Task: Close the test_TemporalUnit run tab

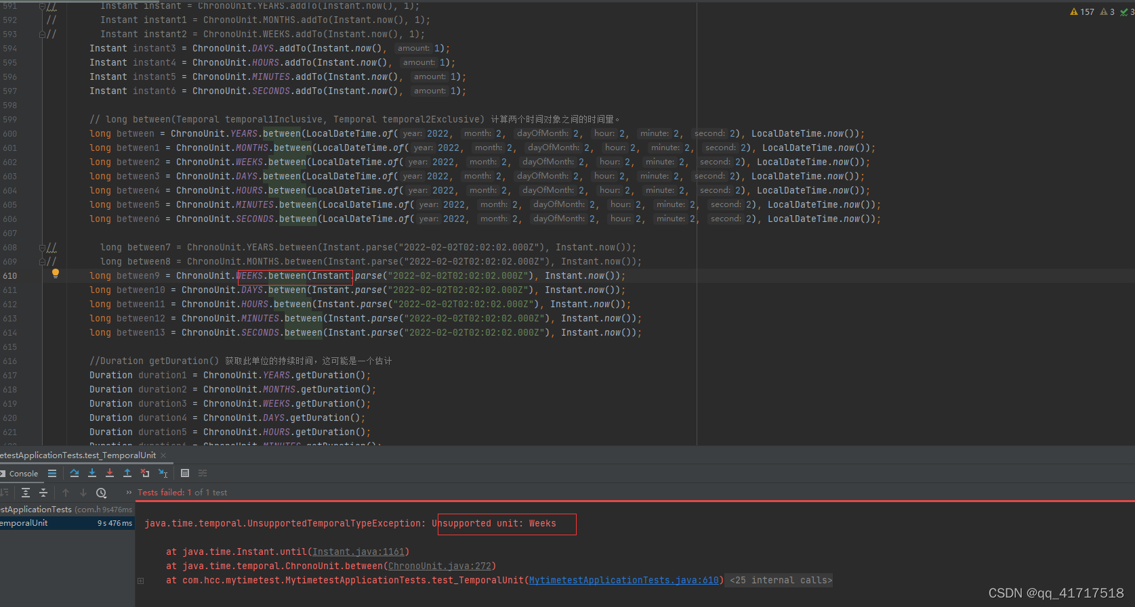Action: click(163, 455)
